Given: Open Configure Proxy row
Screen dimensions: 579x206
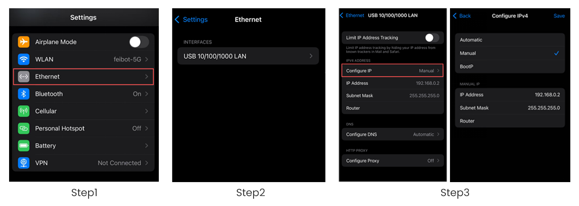Looking at the screenshot, I should click(392, 161).
